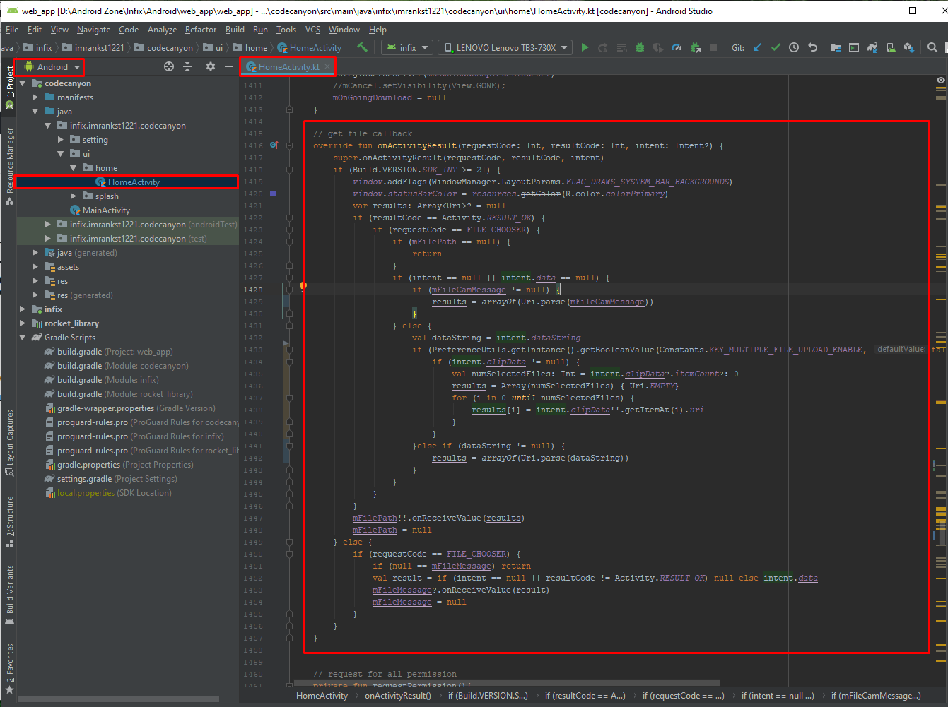Open the Android profiler gauge icon

tap(677, 47)
